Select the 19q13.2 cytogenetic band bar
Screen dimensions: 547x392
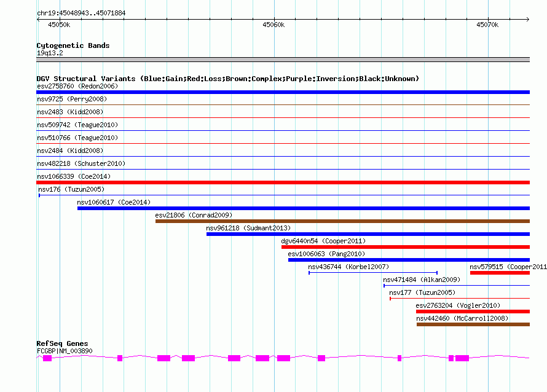[x=283, y=60]
